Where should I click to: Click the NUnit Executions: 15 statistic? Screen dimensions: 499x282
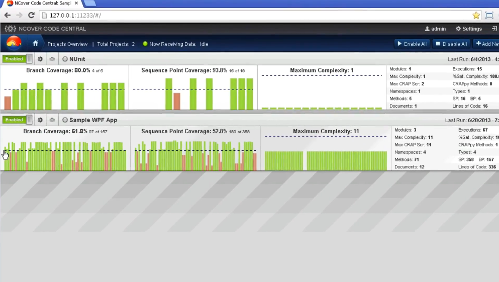coord(467,69)
